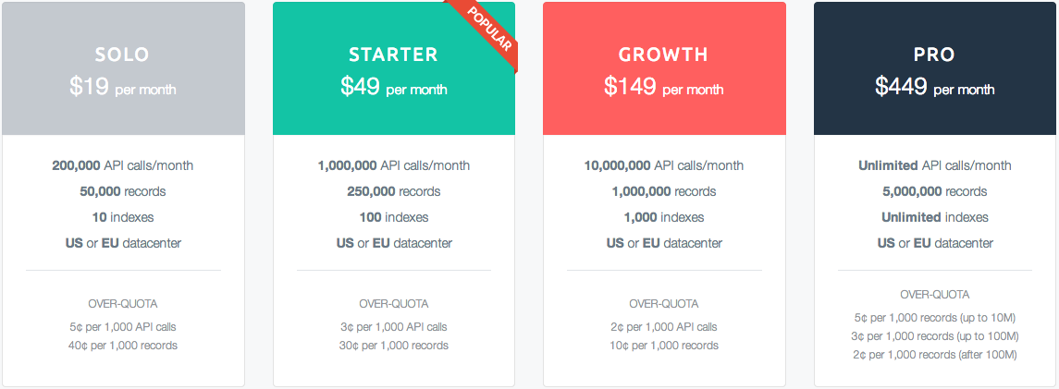Screen dimensions: 1059x389
Task: Select the SOLO plan header
Action: pos(122,55)
